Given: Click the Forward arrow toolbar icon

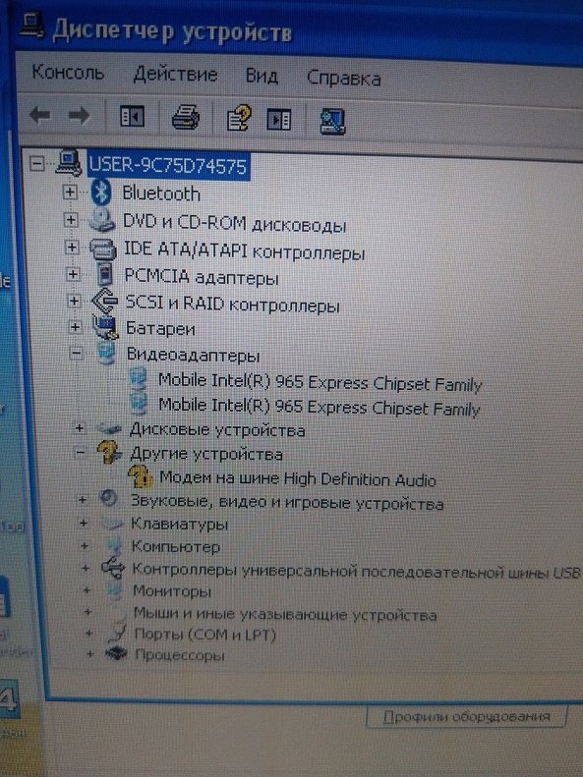Looking at the screenshot, I should [x=79, y=116].
